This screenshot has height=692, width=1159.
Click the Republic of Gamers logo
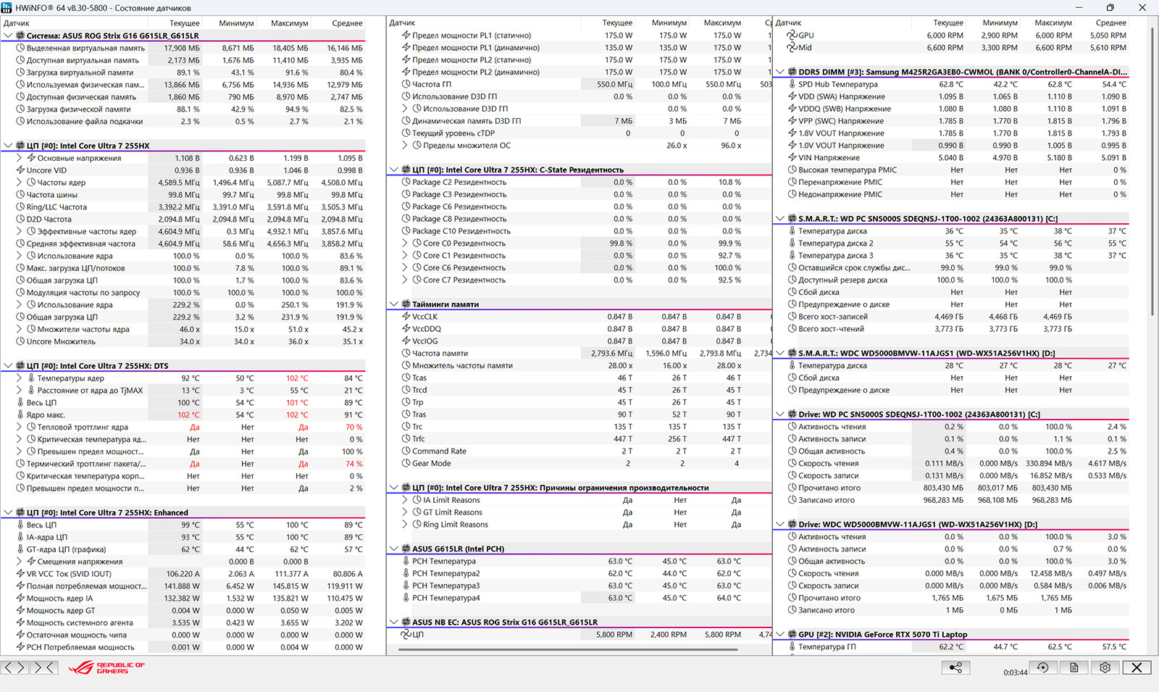pyautogui.click(x=106, y=667)
